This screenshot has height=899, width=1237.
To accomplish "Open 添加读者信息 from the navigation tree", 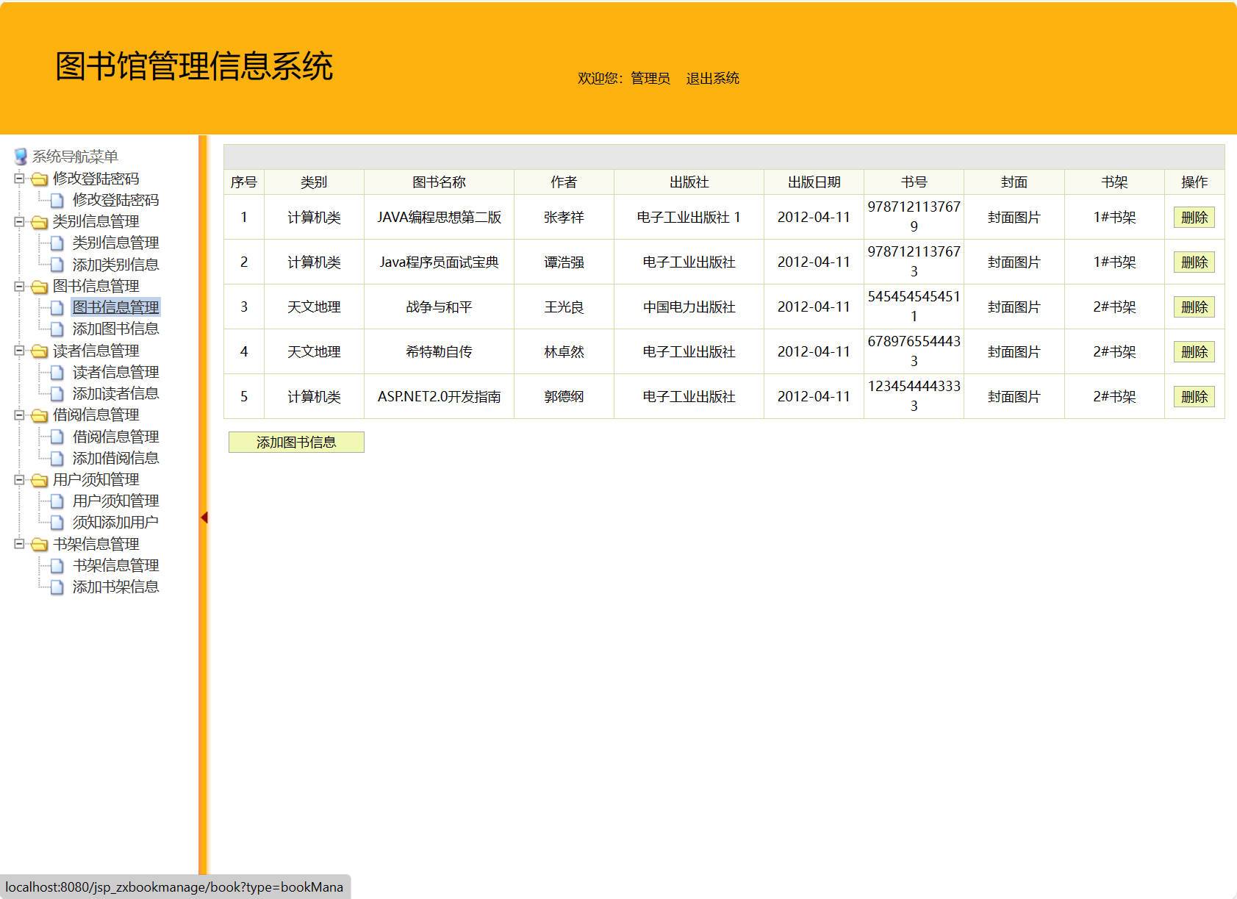I will [115, 394].
